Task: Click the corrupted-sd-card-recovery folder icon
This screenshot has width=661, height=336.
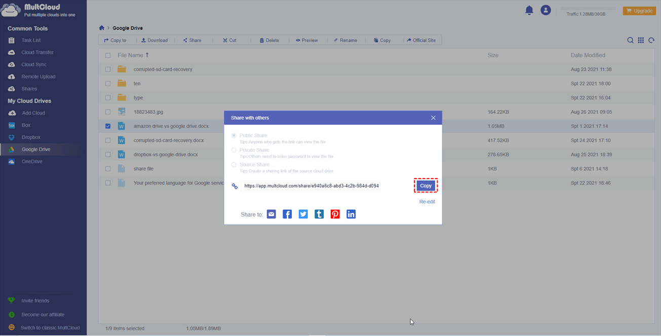Action: click(x=122, y=69)
